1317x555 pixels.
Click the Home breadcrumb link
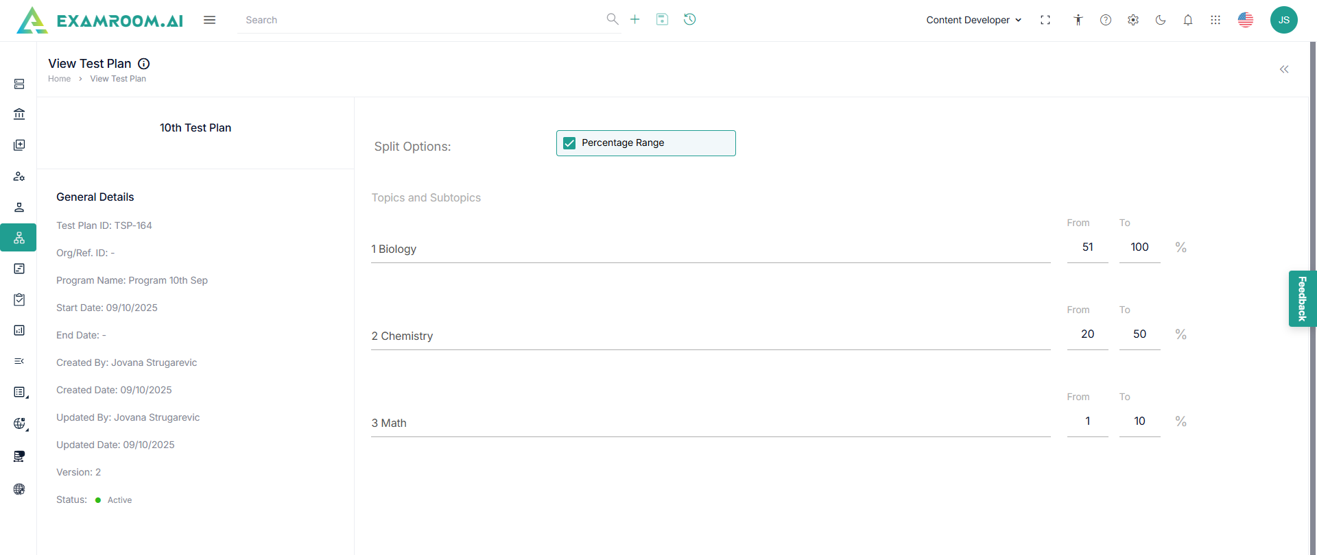click(59, 79)
